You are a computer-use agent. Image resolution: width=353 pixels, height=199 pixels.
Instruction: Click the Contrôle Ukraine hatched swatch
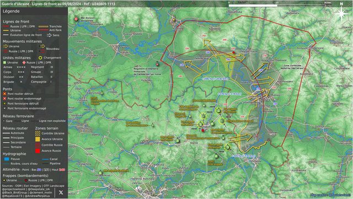pos(38,133)
